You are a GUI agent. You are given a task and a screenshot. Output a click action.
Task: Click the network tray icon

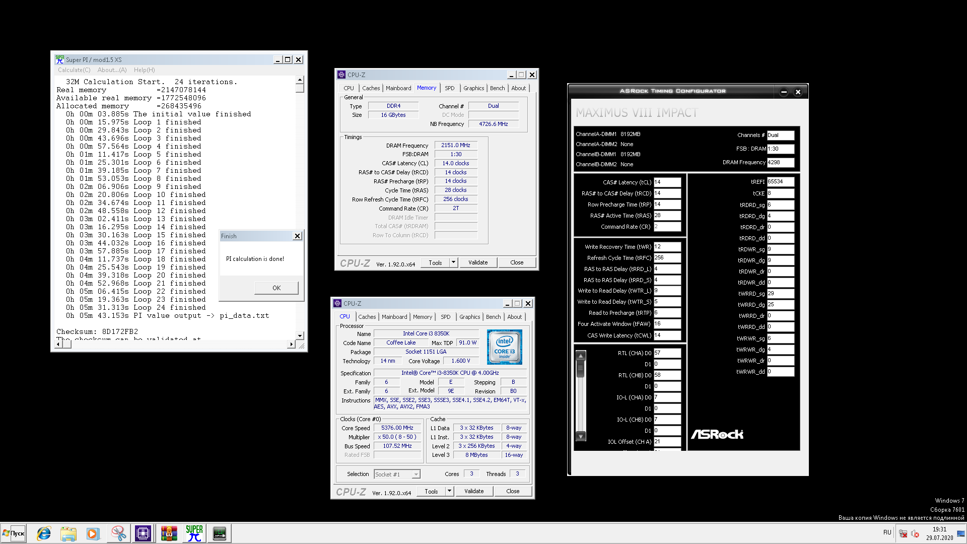[903, 533]
